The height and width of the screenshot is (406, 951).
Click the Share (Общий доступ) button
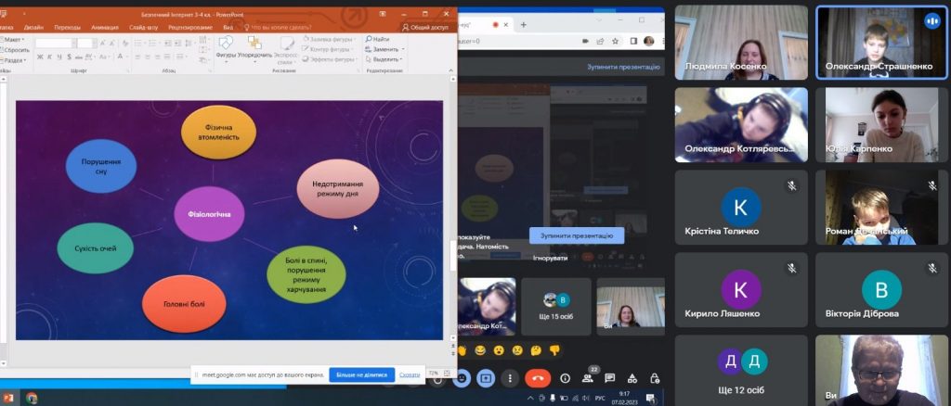pos(425,27)
